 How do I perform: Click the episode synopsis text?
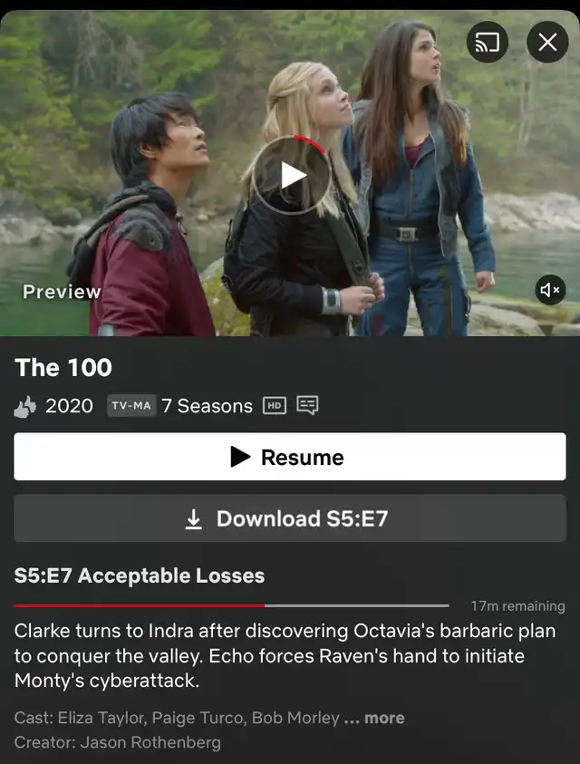click(285, 655)
